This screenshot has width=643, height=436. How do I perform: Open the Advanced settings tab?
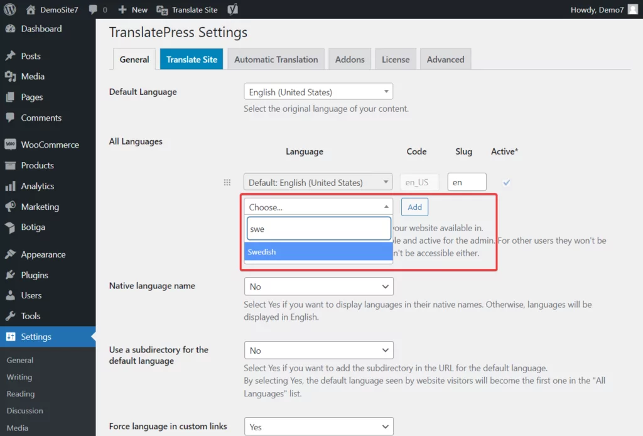click(x=445, y=60)
